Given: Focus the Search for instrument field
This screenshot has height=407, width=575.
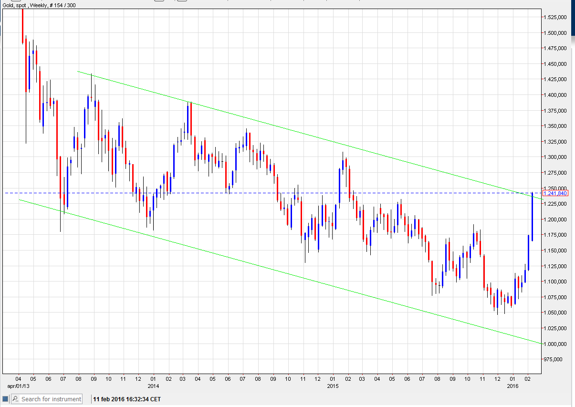Looking at the screenshot, I should tap(51, 399).
